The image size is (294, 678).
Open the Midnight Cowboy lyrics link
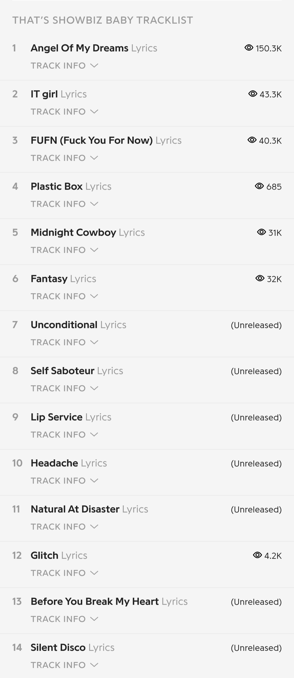88,233
